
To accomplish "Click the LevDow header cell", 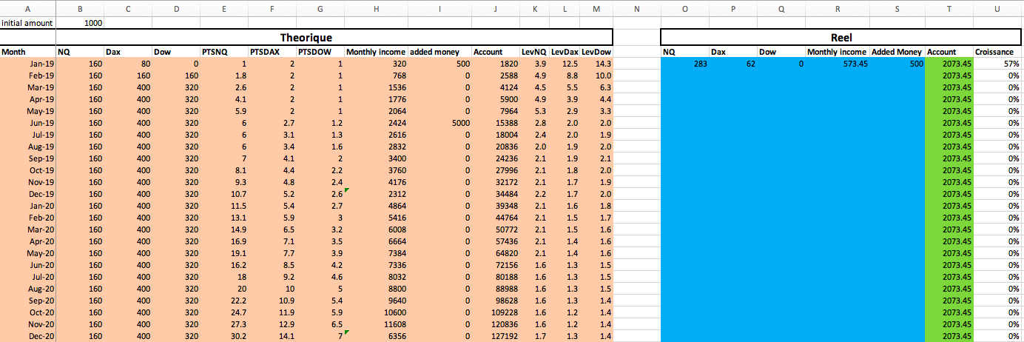I will click(596, 52).
